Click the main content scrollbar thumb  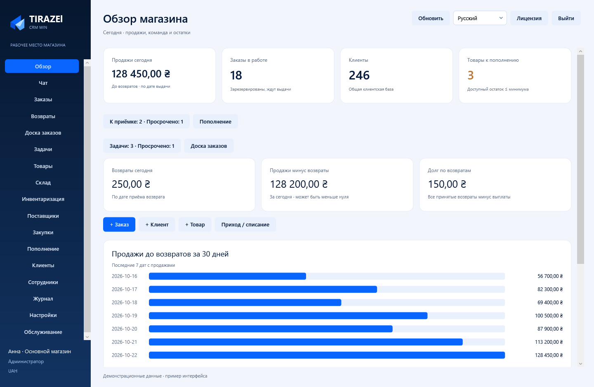pos(580,159)
